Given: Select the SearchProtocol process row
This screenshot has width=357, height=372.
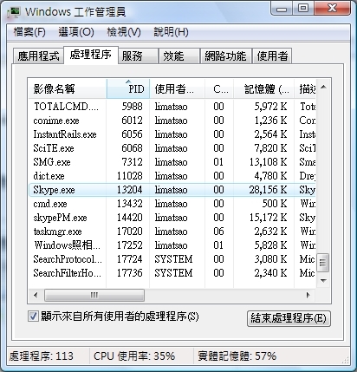Looking at the screenshot, I should click(172, 259).
